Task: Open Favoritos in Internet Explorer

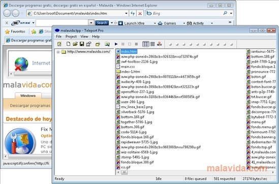Action: [x=15, y=32]
